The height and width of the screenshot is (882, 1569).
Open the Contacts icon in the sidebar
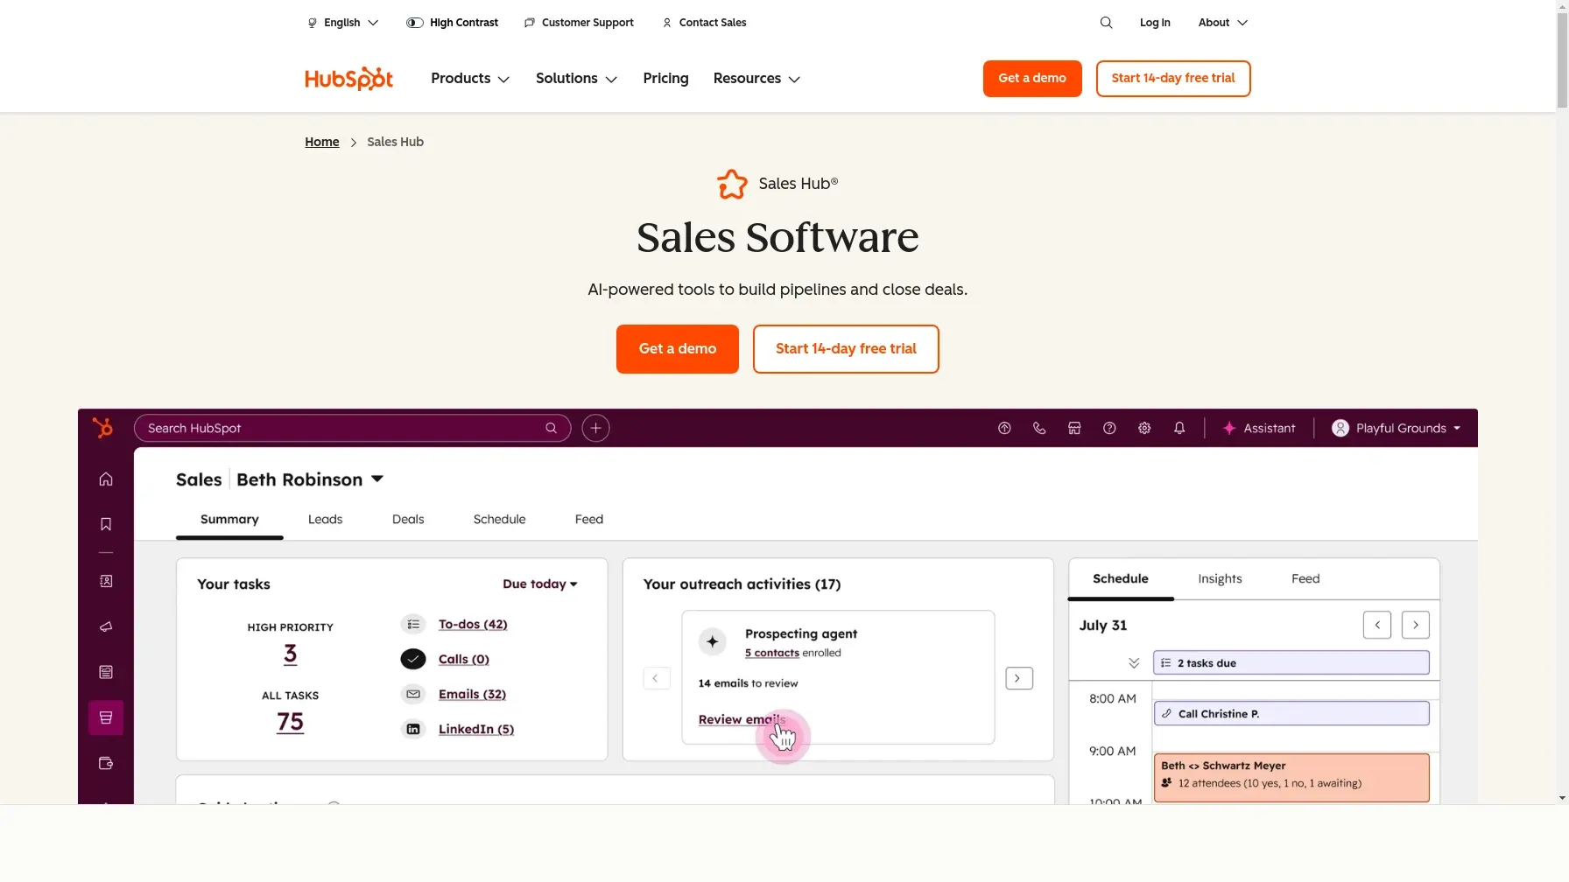coord(105,580)
